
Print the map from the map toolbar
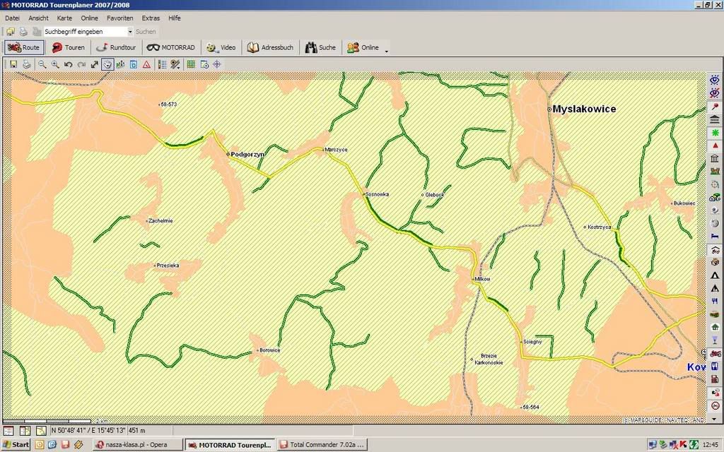point(27,64)
